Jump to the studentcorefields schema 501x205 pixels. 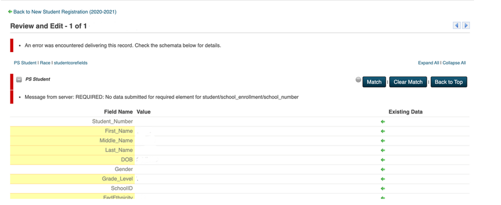[70, 63]
